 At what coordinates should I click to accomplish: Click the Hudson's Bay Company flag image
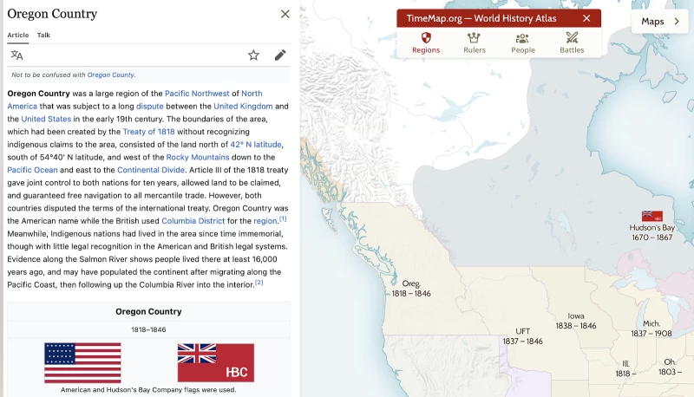[x=216, y=362]
